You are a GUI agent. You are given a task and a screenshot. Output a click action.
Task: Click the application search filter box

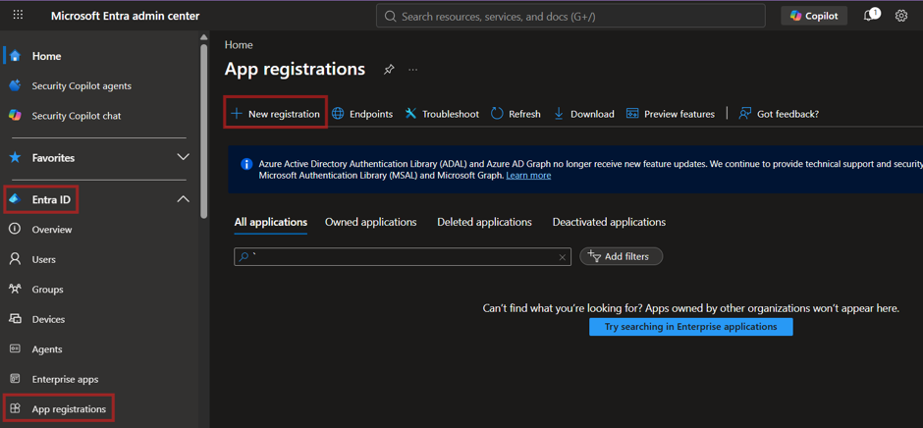pos(403,256)
